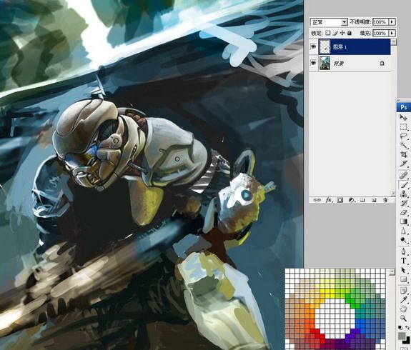Viewport: 411px width, 350px height.
Task: Hide 背景 layer visibility eye
Action: pos(313,63)
